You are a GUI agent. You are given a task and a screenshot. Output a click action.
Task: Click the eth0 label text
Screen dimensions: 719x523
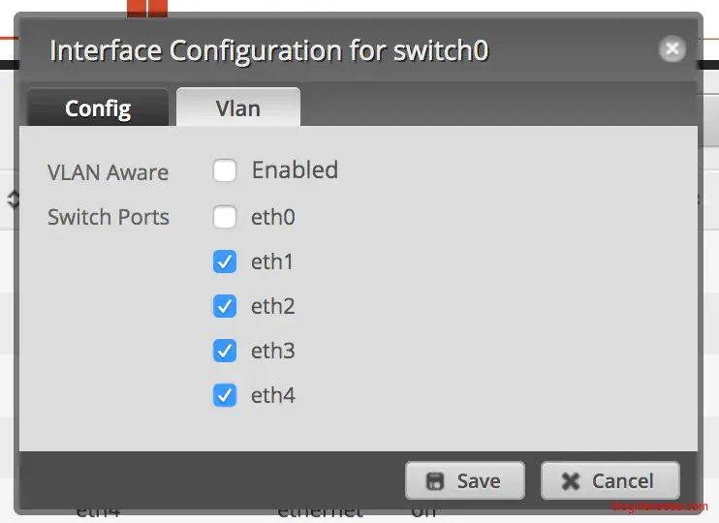point(272,217)
